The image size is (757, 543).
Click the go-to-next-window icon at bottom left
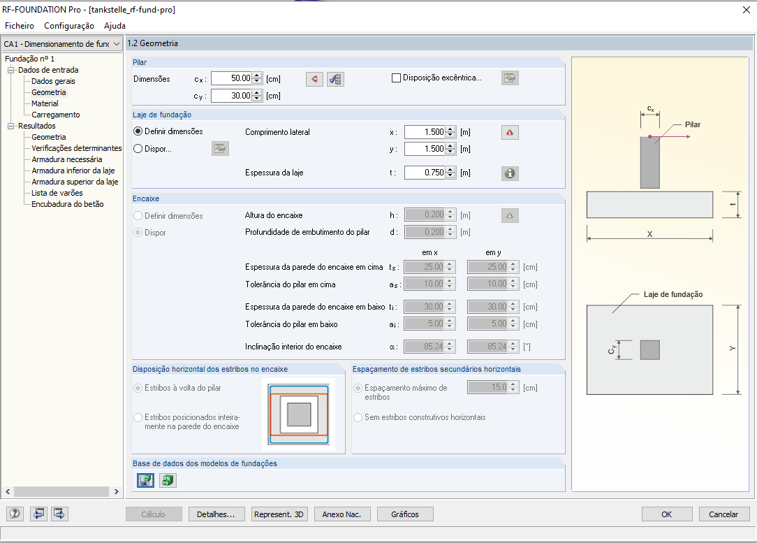click(x=59, y=514)
